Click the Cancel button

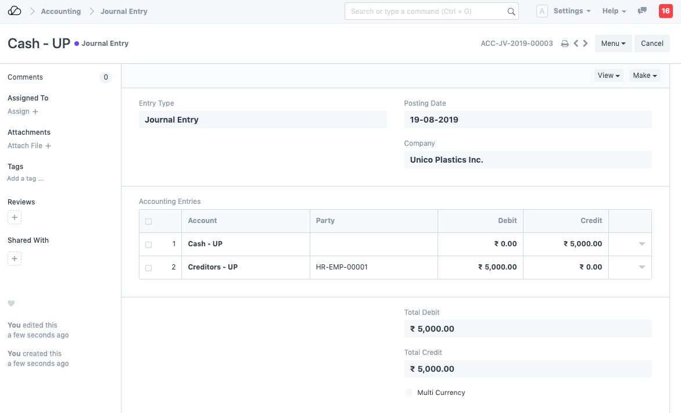pyautogui.click(x=652, y=44)
